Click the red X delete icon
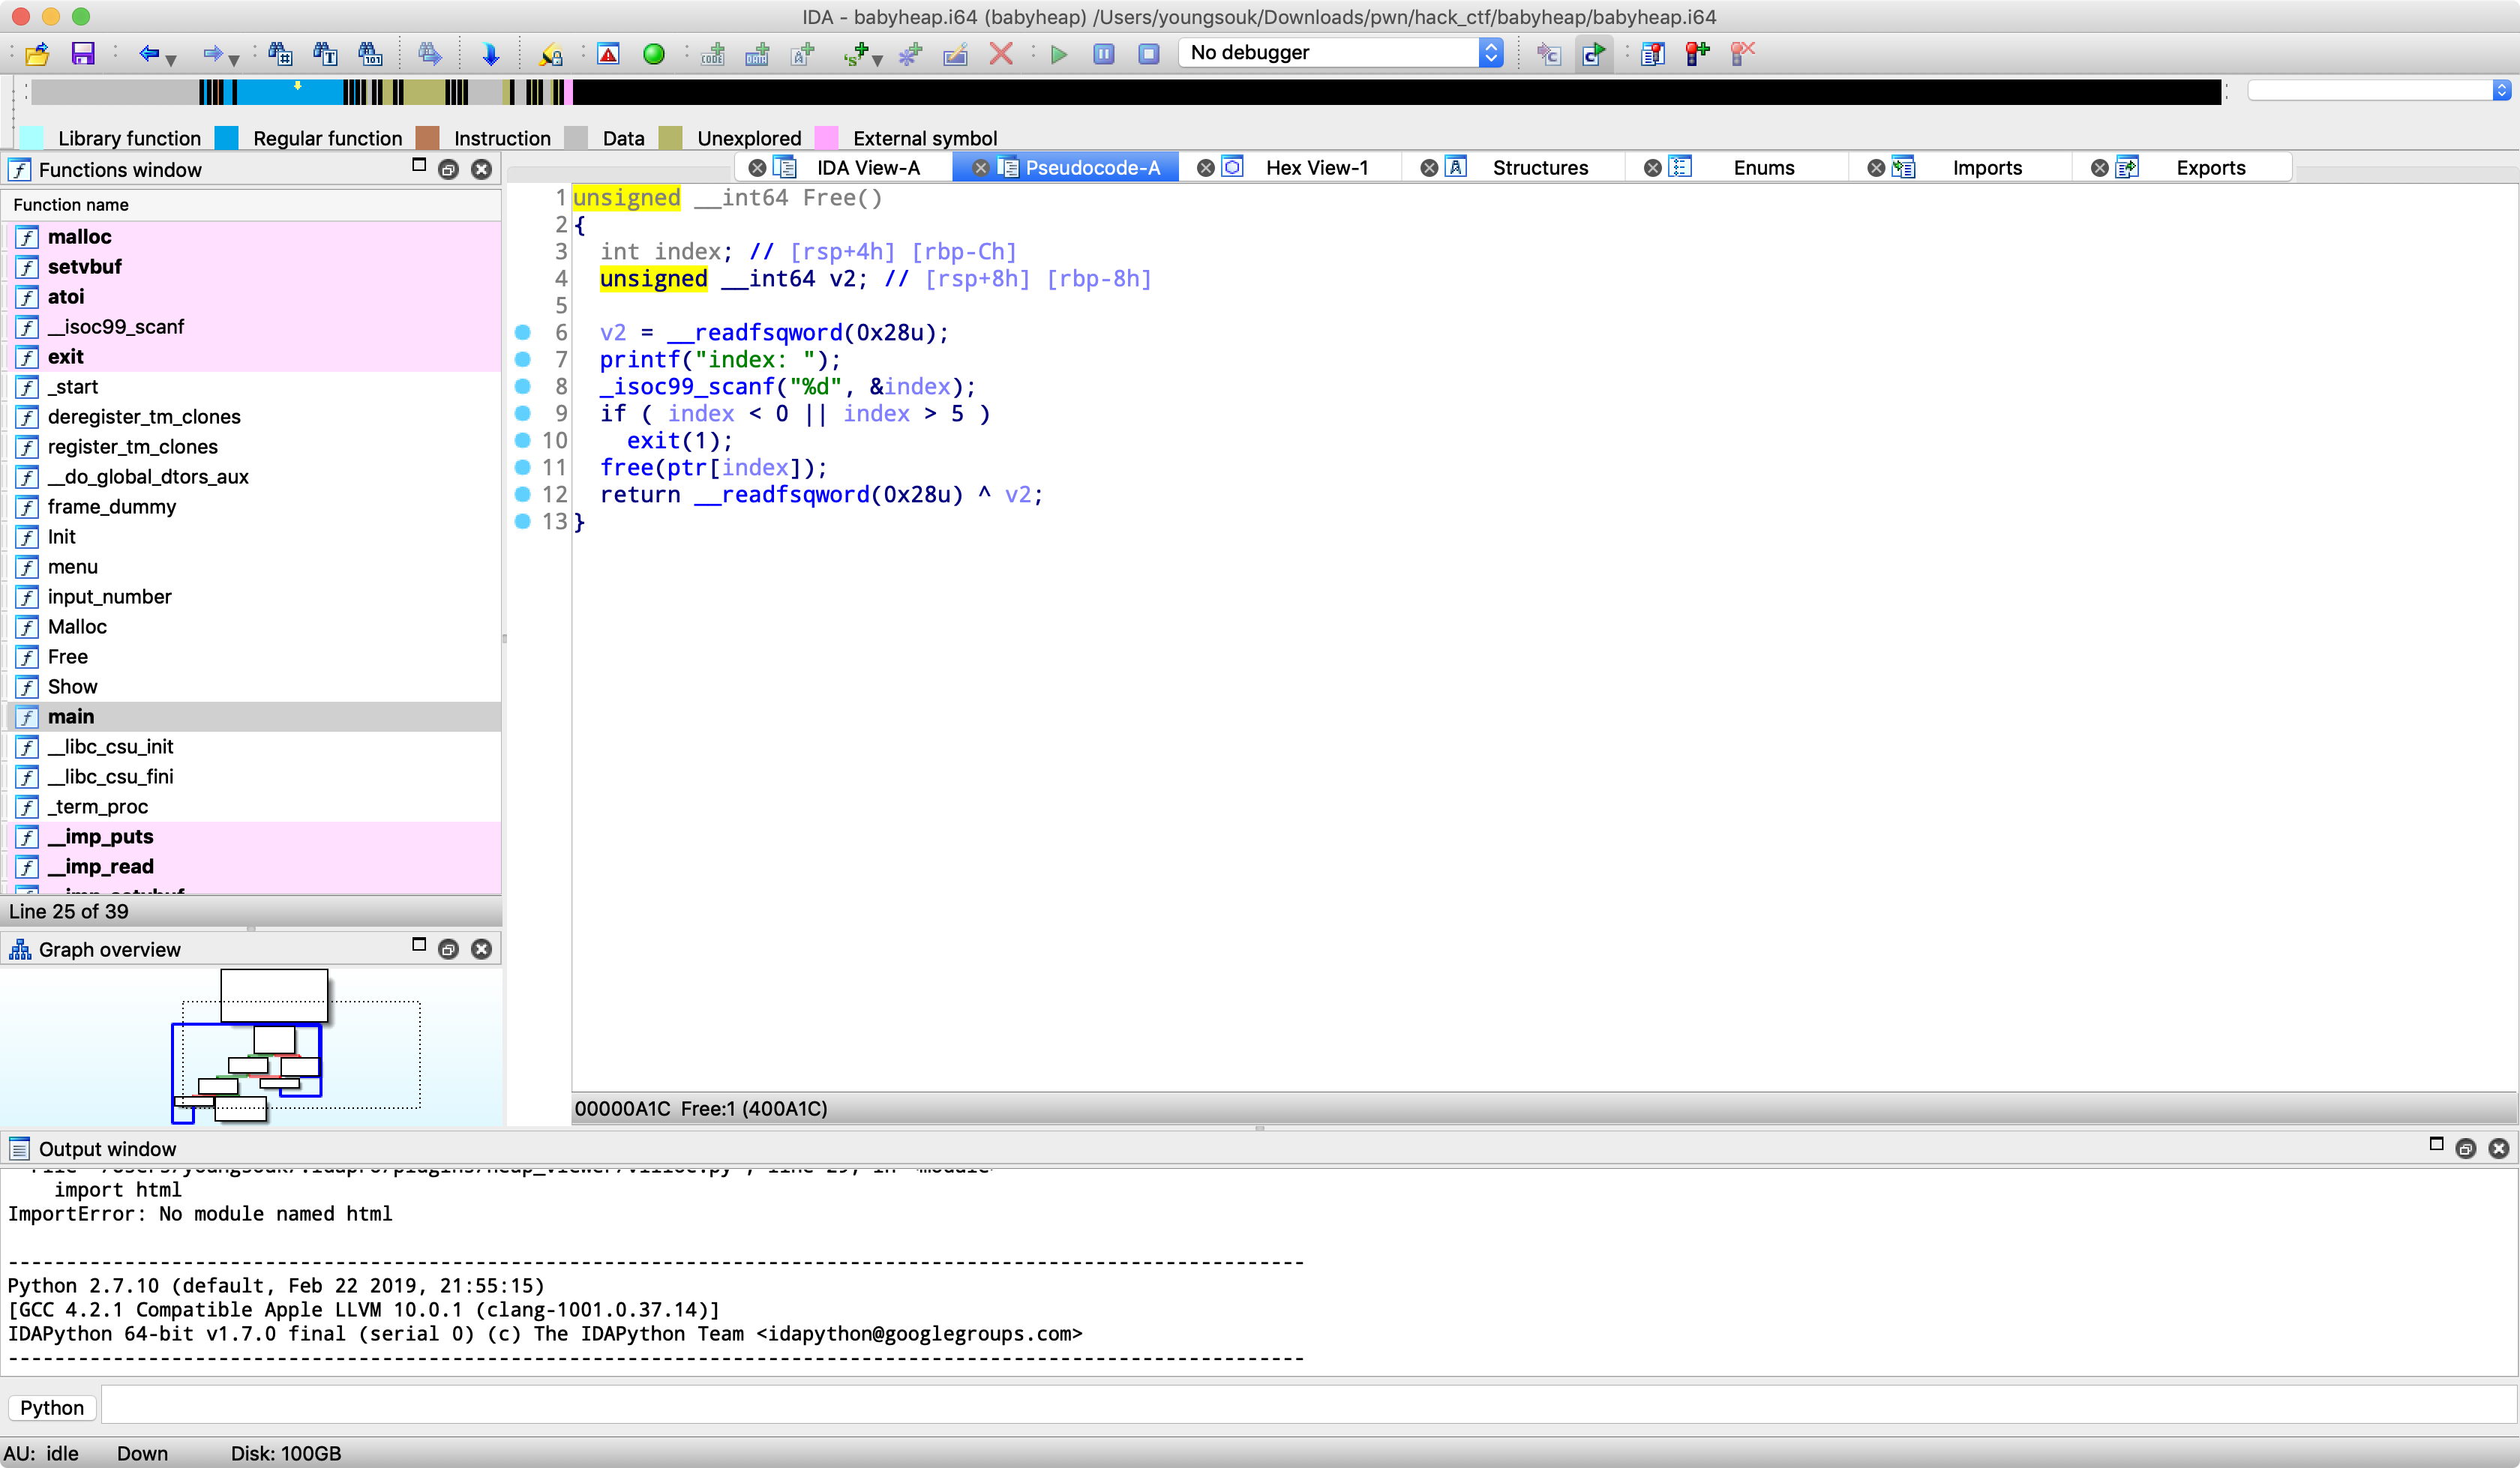2520x1468 pixels. click(1001, 53)
